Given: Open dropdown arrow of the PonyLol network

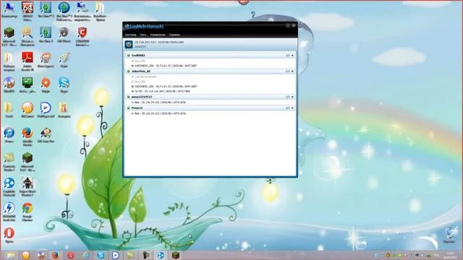Looking at the screenshot, I should coord(292,108).
